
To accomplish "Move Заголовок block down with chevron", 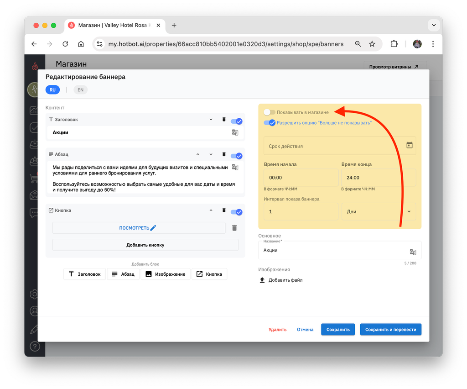I will pyautogui.click(x=211, y=120).
